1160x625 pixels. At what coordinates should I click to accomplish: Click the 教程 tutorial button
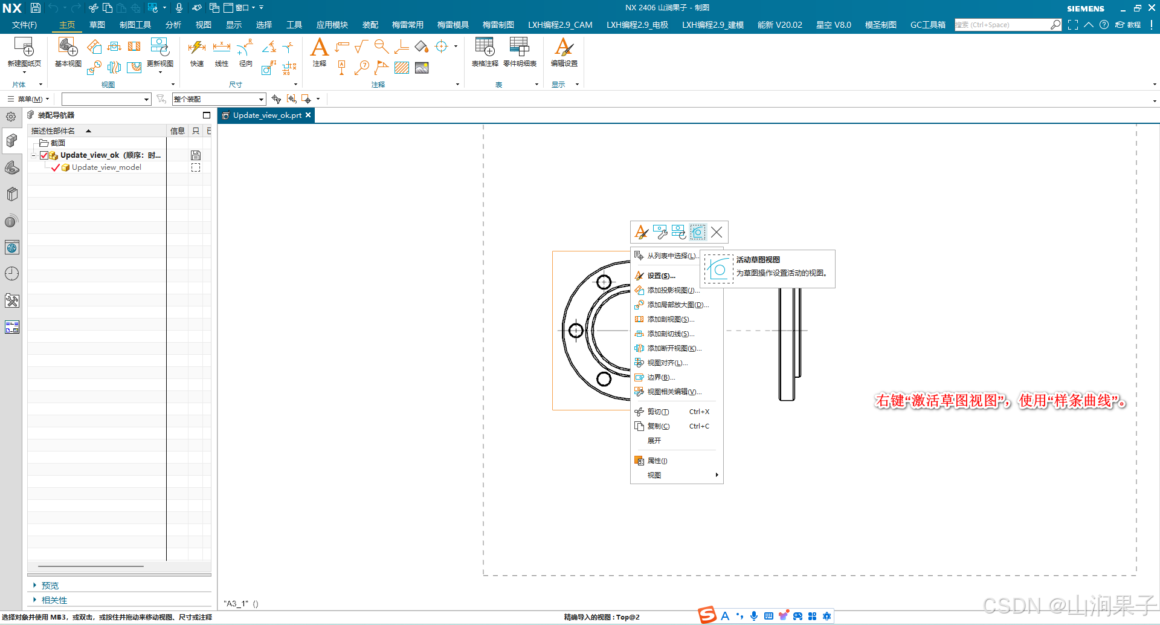pos(1129,25)
